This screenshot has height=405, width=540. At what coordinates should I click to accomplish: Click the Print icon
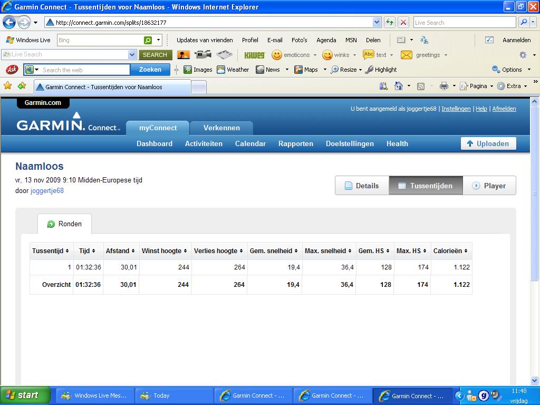pyautogui.click(x=444, y=86)
